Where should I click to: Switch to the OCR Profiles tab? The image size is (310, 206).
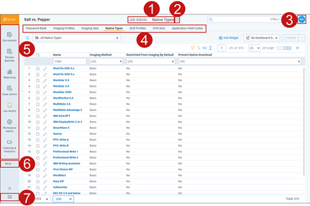coord(137,28)
